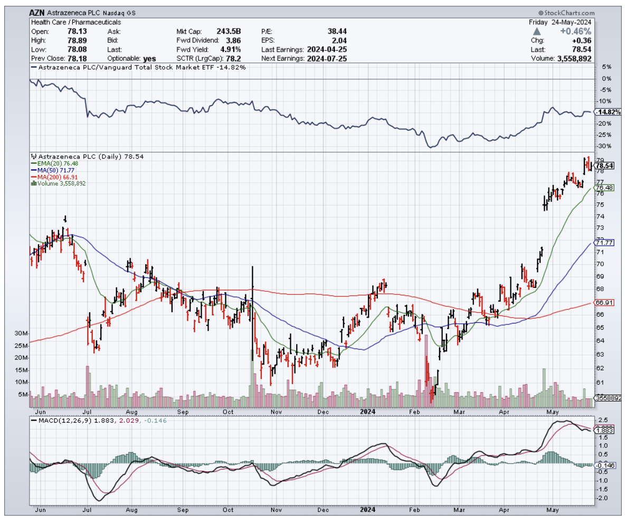Click the StockCharts.com copyright link
Screen dimensions: 626x521
566,13
